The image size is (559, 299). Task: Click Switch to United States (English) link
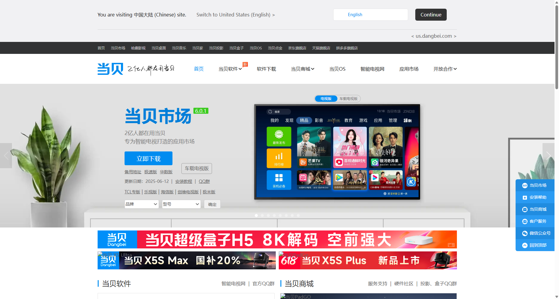[x=236, y=15]
